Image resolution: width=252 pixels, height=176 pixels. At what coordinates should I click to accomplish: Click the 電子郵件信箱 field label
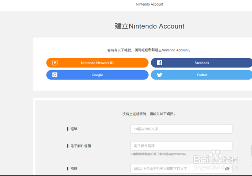tap(81, 146)
